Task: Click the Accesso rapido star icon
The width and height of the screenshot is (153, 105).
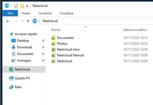Action: [12, 34]
